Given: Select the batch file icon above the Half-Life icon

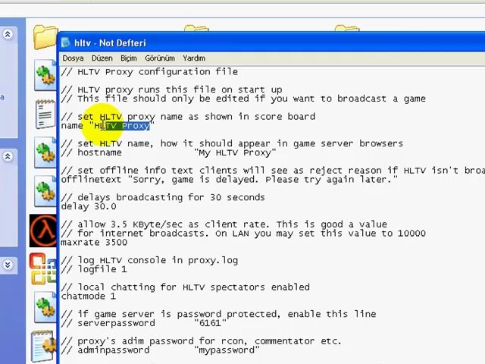Looking at the screenshot, I should (45, 191).
